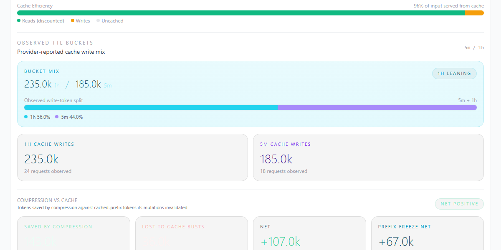Click the 'LOST TO CACHE BUSTS' card label
The width and height of the screenshot is (501, 250).
pos(173,227)
